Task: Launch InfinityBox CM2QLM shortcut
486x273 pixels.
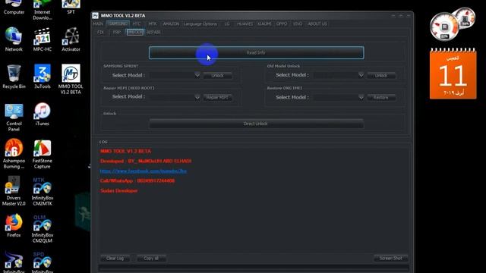Action: point(43,229)
